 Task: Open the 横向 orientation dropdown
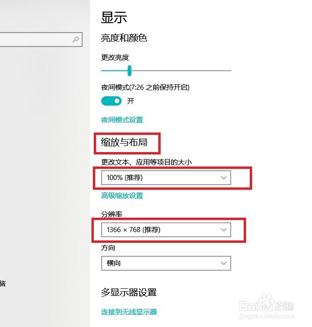click(x=166, y=263)
